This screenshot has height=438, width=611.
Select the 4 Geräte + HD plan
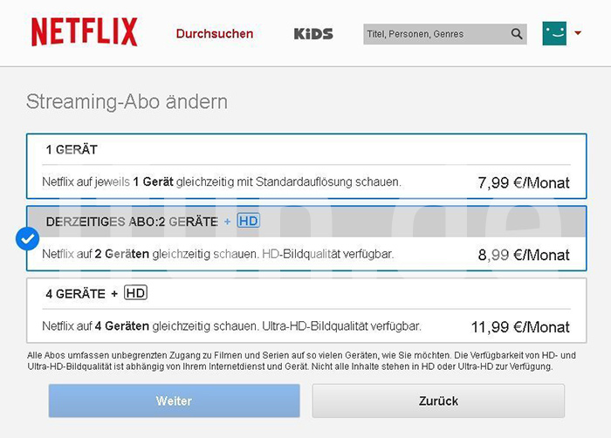[x=306, y=311]
